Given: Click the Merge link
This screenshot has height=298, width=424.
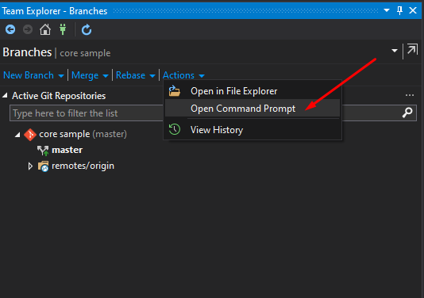Looking at the screenshot, I should (85, 75).
